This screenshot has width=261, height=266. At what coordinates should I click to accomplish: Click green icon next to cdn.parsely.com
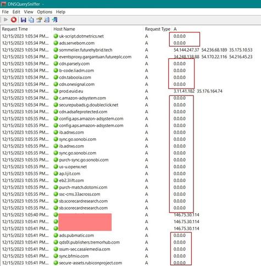(55, 64)
